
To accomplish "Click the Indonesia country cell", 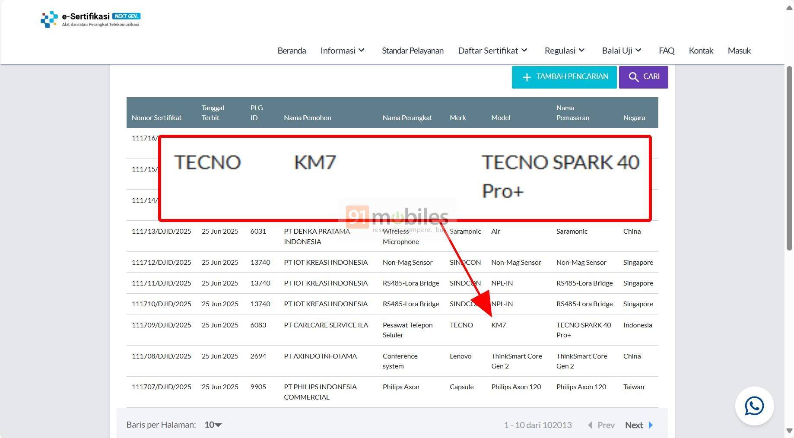I will 638,325.
